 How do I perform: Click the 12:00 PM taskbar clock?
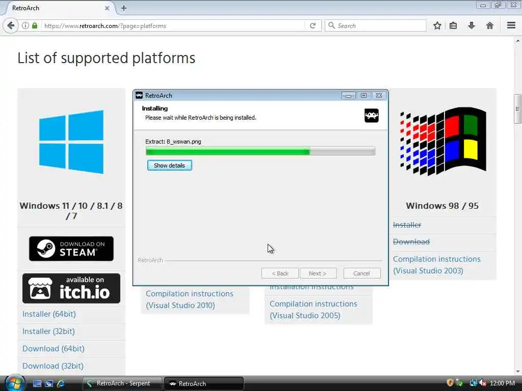coord(502,383)
